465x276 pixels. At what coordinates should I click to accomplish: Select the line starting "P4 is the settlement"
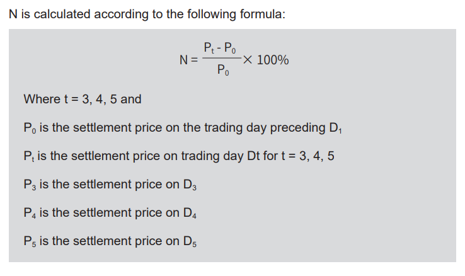pos(111,213)
